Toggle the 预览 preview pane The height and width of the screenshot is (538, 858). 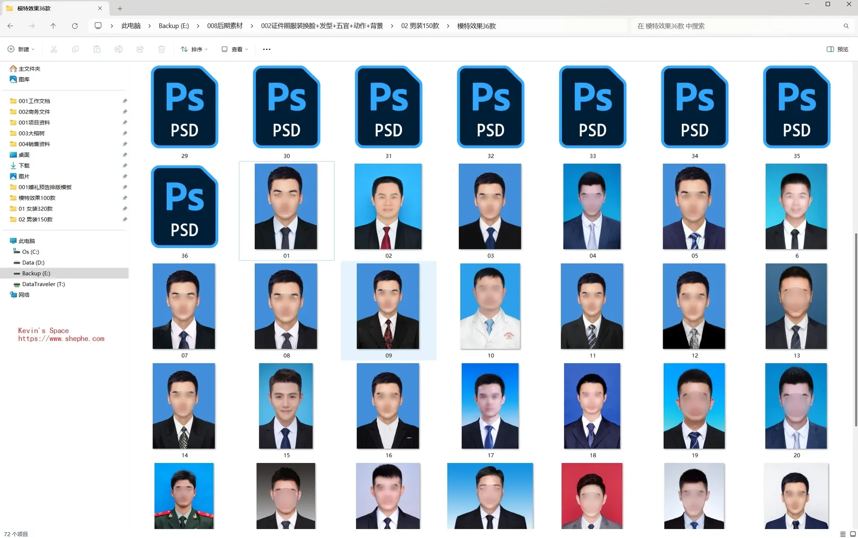837,49
